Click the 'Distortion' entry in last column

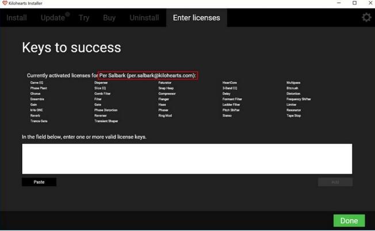pyautogui.click(x=294, y=94)
